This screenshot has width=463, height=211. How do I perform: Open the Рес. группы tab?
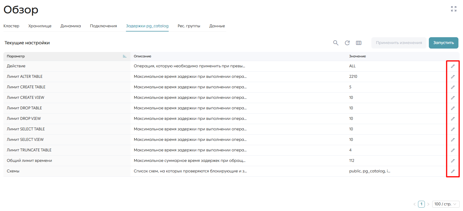coord(189,26)
